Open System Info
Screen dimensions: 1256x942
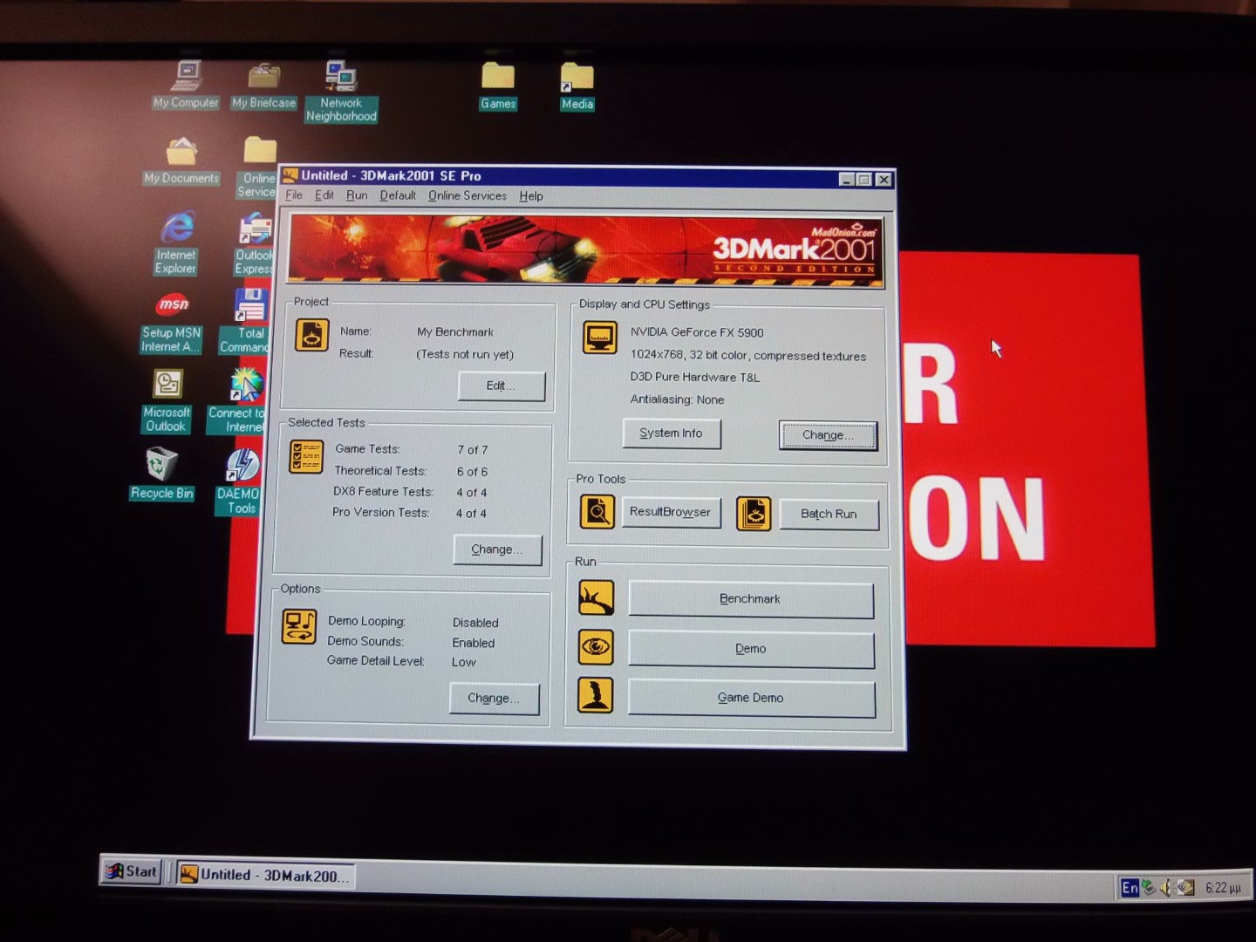pyautogui.click(x=671, y=433)
